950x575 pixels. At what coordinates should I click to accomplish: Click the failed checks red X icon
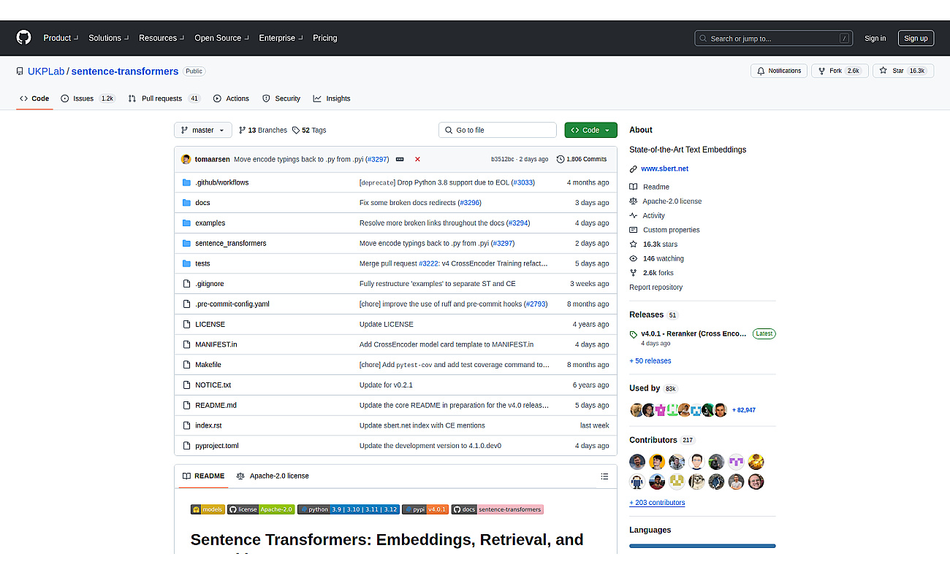point(417,159)
